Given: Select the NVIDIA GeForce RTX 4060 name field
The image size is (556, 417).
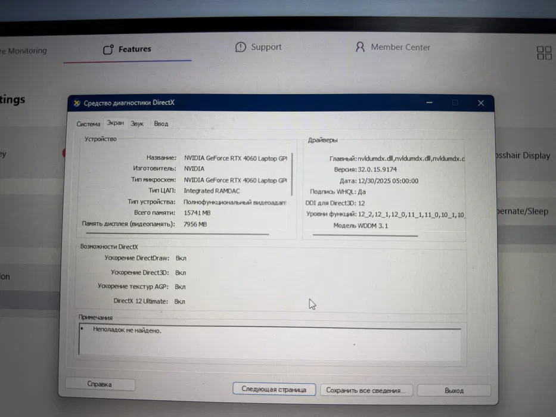Looking at the screenshot, I should (235, 157).
